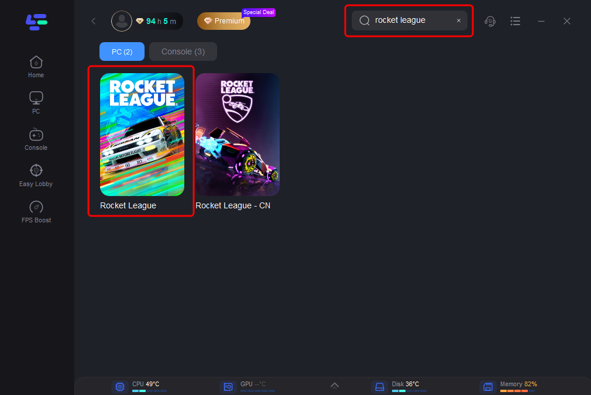Image resolution: width=591 pixels, height=395 pixels.
Task: Open customer support headset icon
Action: click(490, 21)
